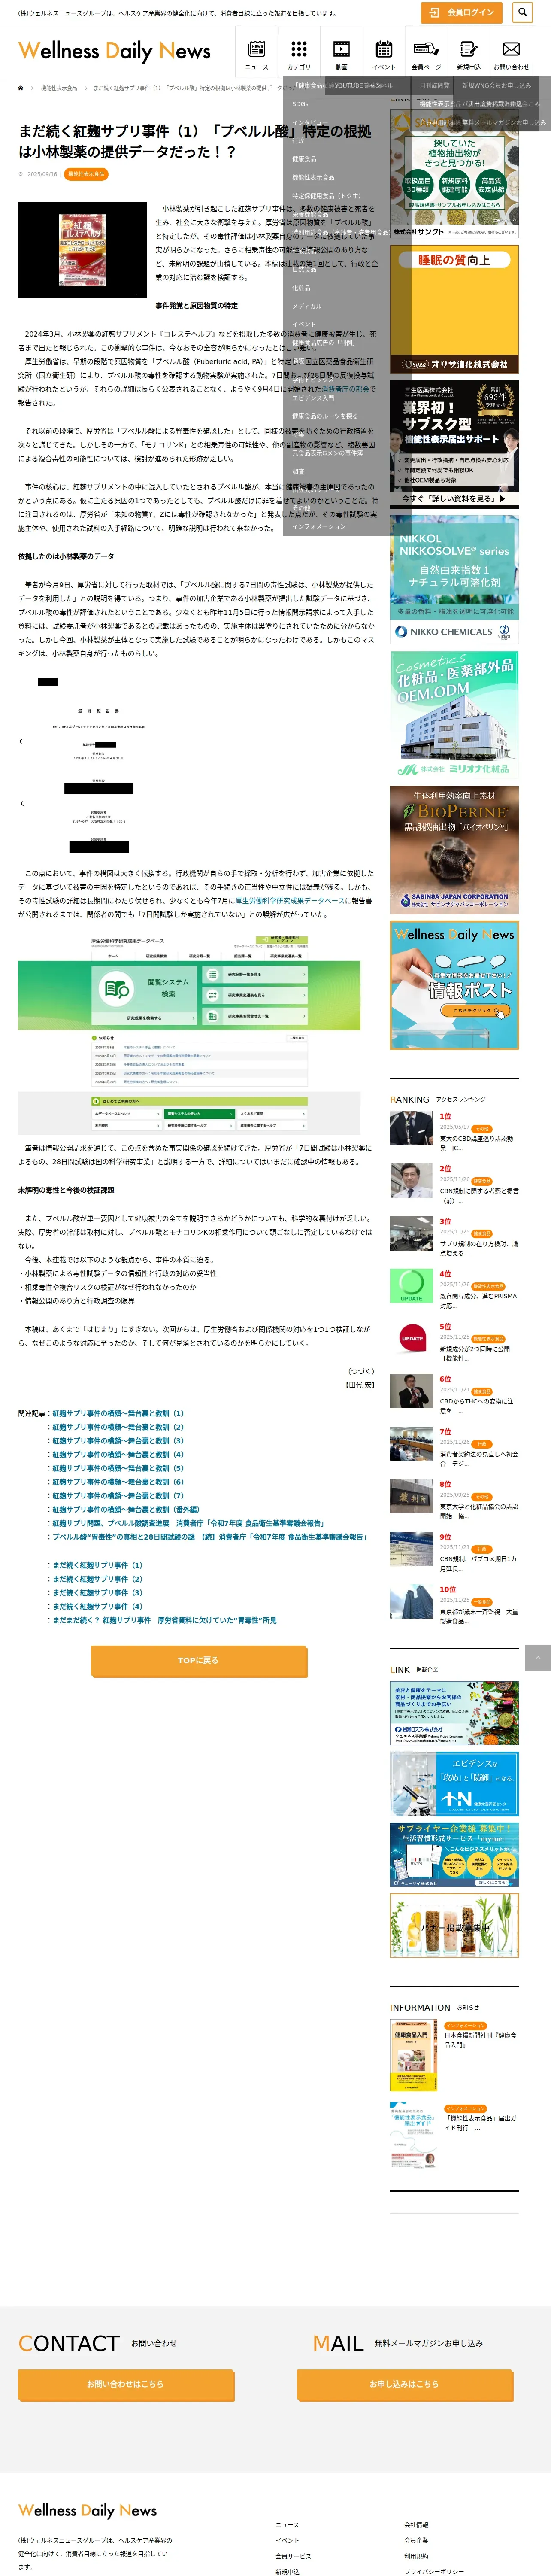The height and width of the screenshot is (2576, 551).
Task: Click the 会員ログイン login button
Action: [x=461, y=12]
